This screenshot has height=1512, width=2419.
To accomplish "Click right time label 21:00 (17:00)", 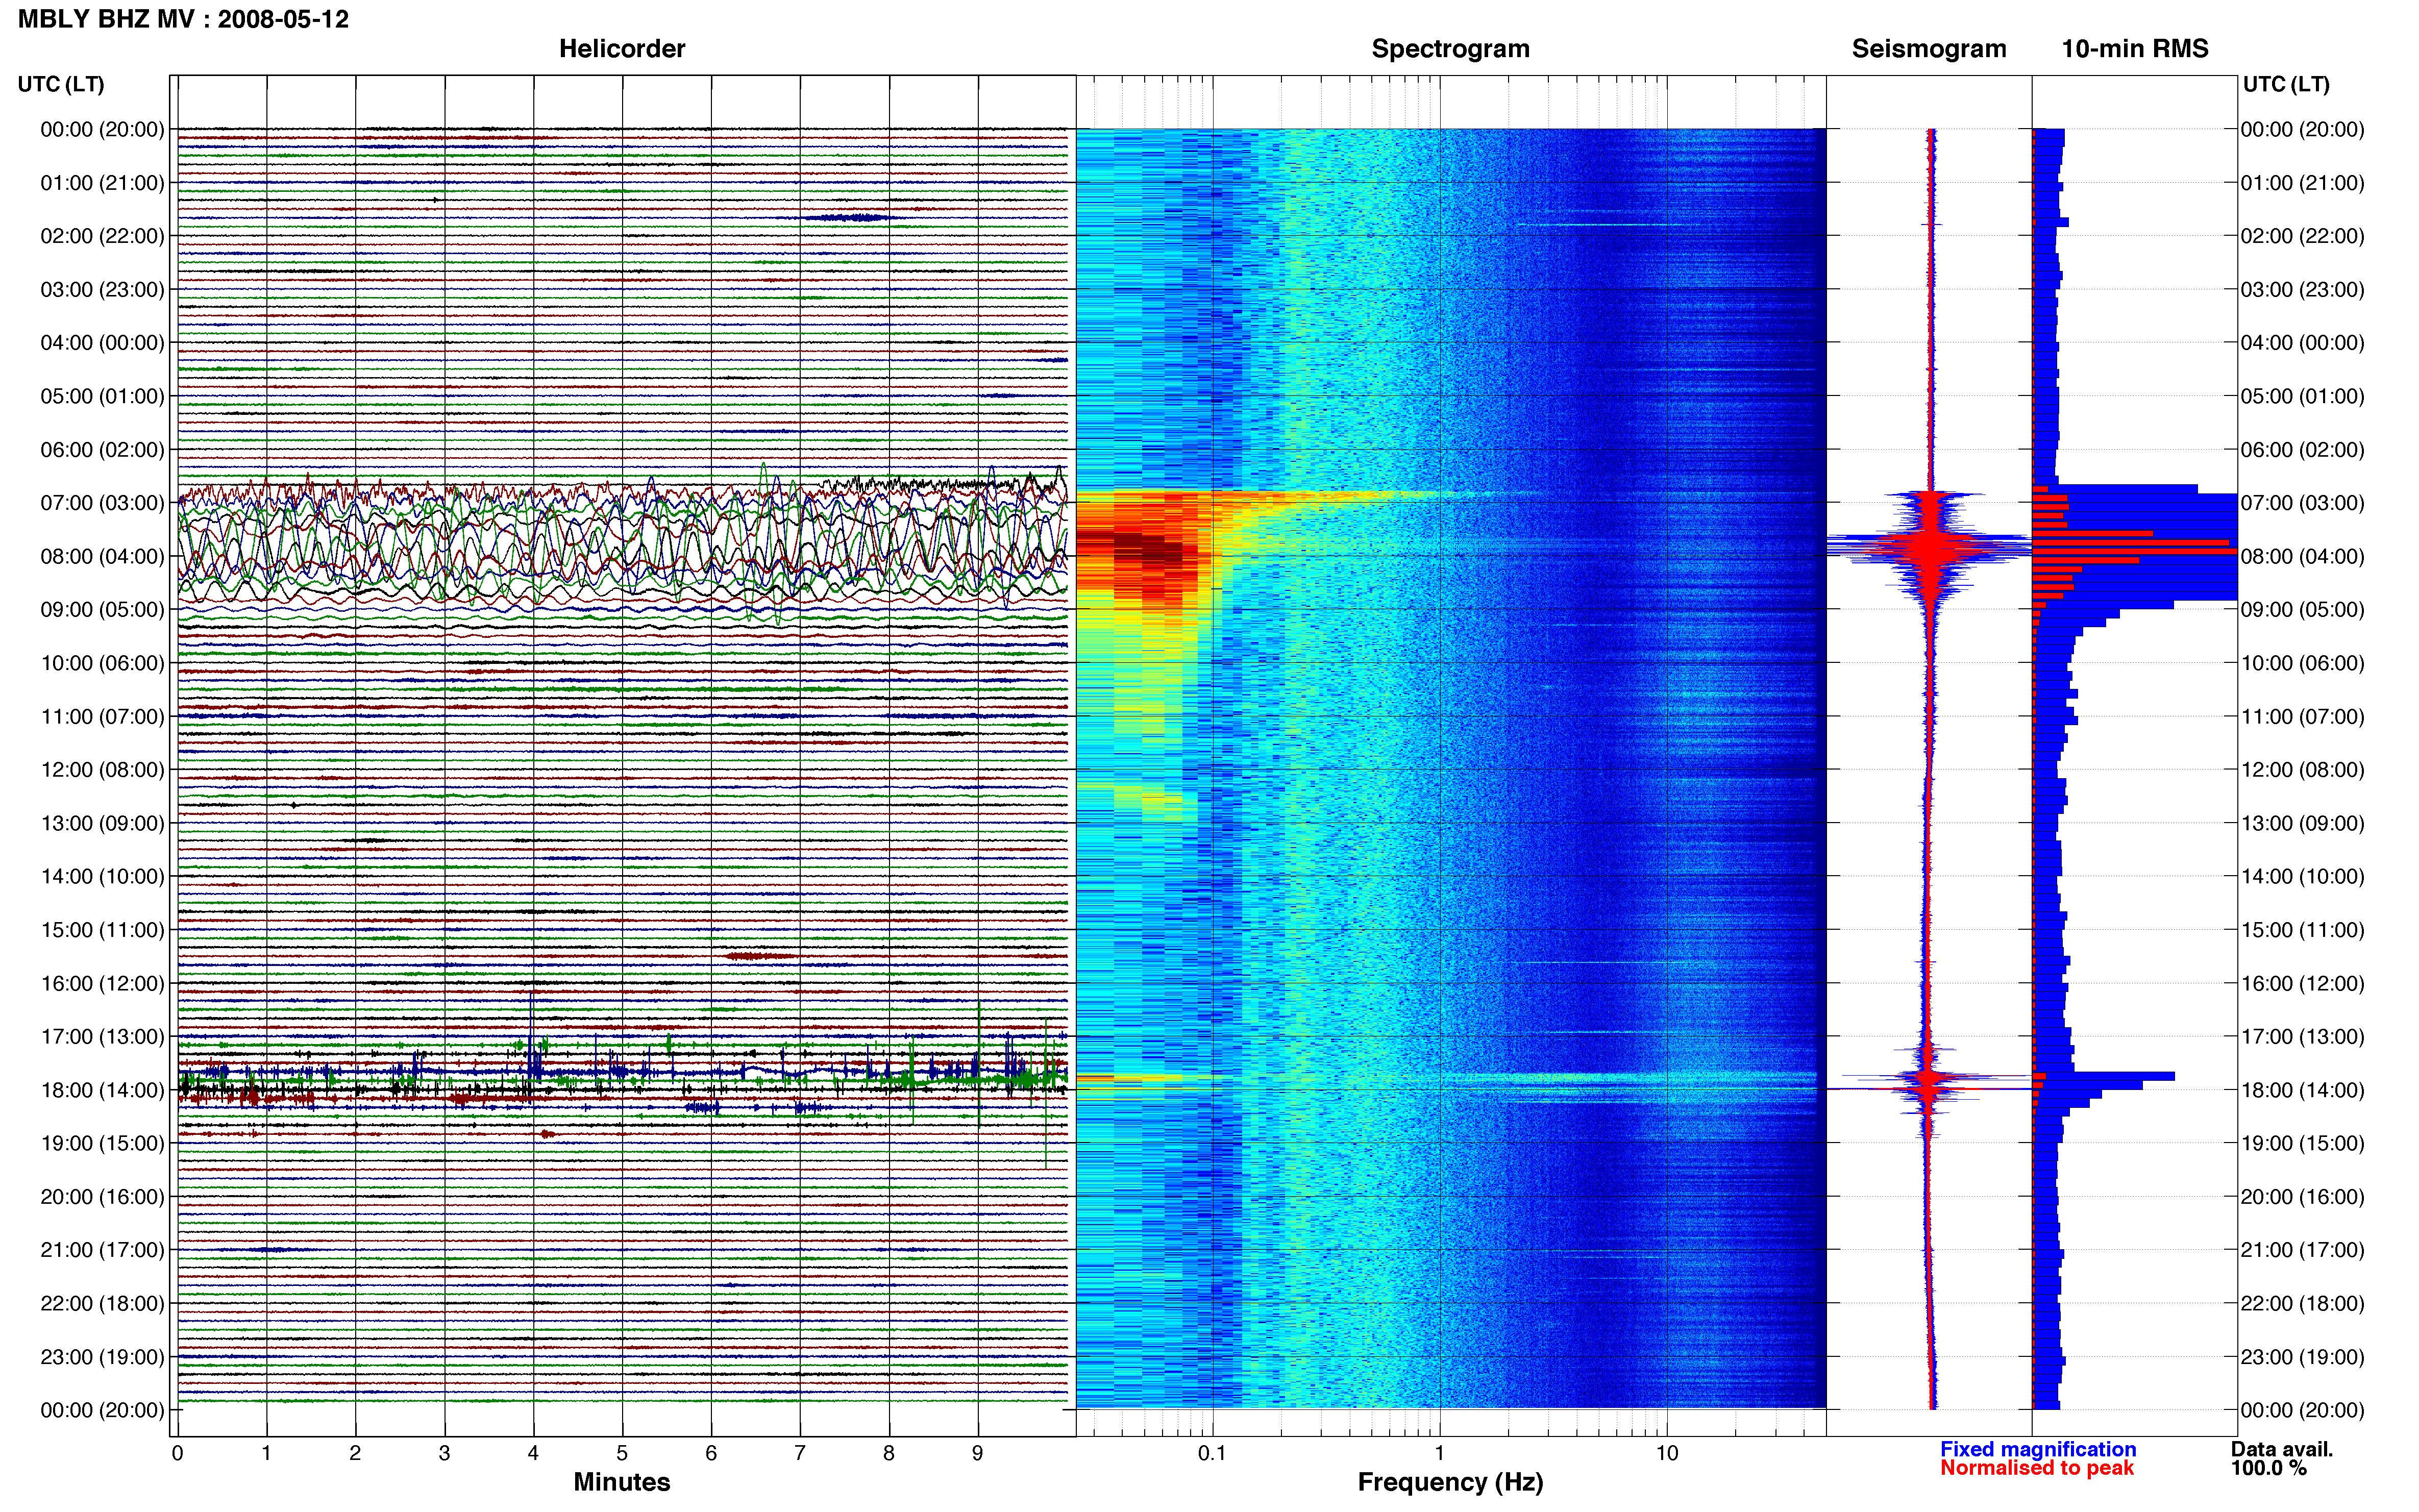I will coord(2302,1250).
